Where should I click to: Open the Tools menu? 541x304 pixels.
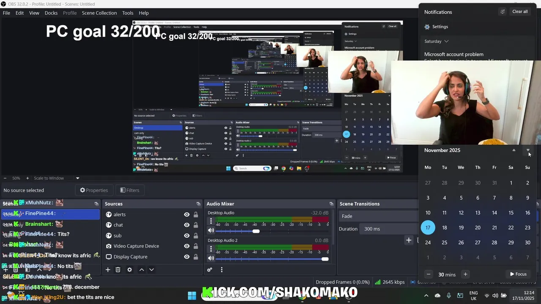[x=128, y=13]
